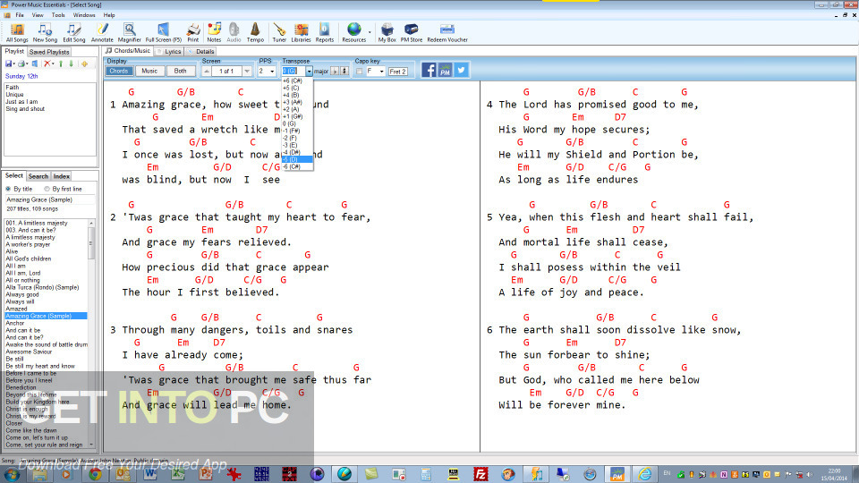The height and width of the screenshot is (483, 859).
Task: Toggle the Capo key checkbox
Action: tap(360, 72)
